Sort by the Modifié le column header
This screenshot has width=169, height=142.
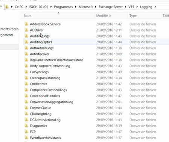(x=111, y=16)
